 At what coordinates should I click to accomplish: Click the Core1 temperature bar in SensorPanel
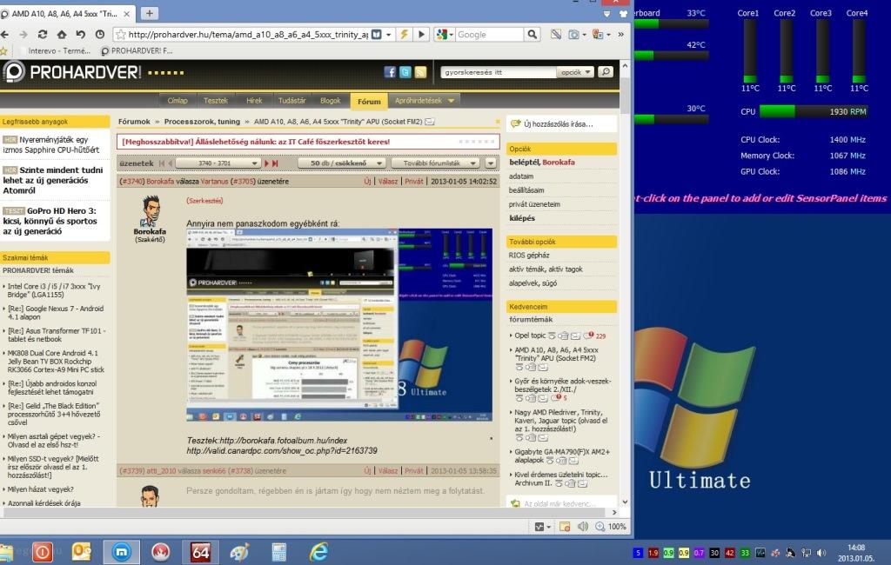pyautogui.click(x=750, y=51)
